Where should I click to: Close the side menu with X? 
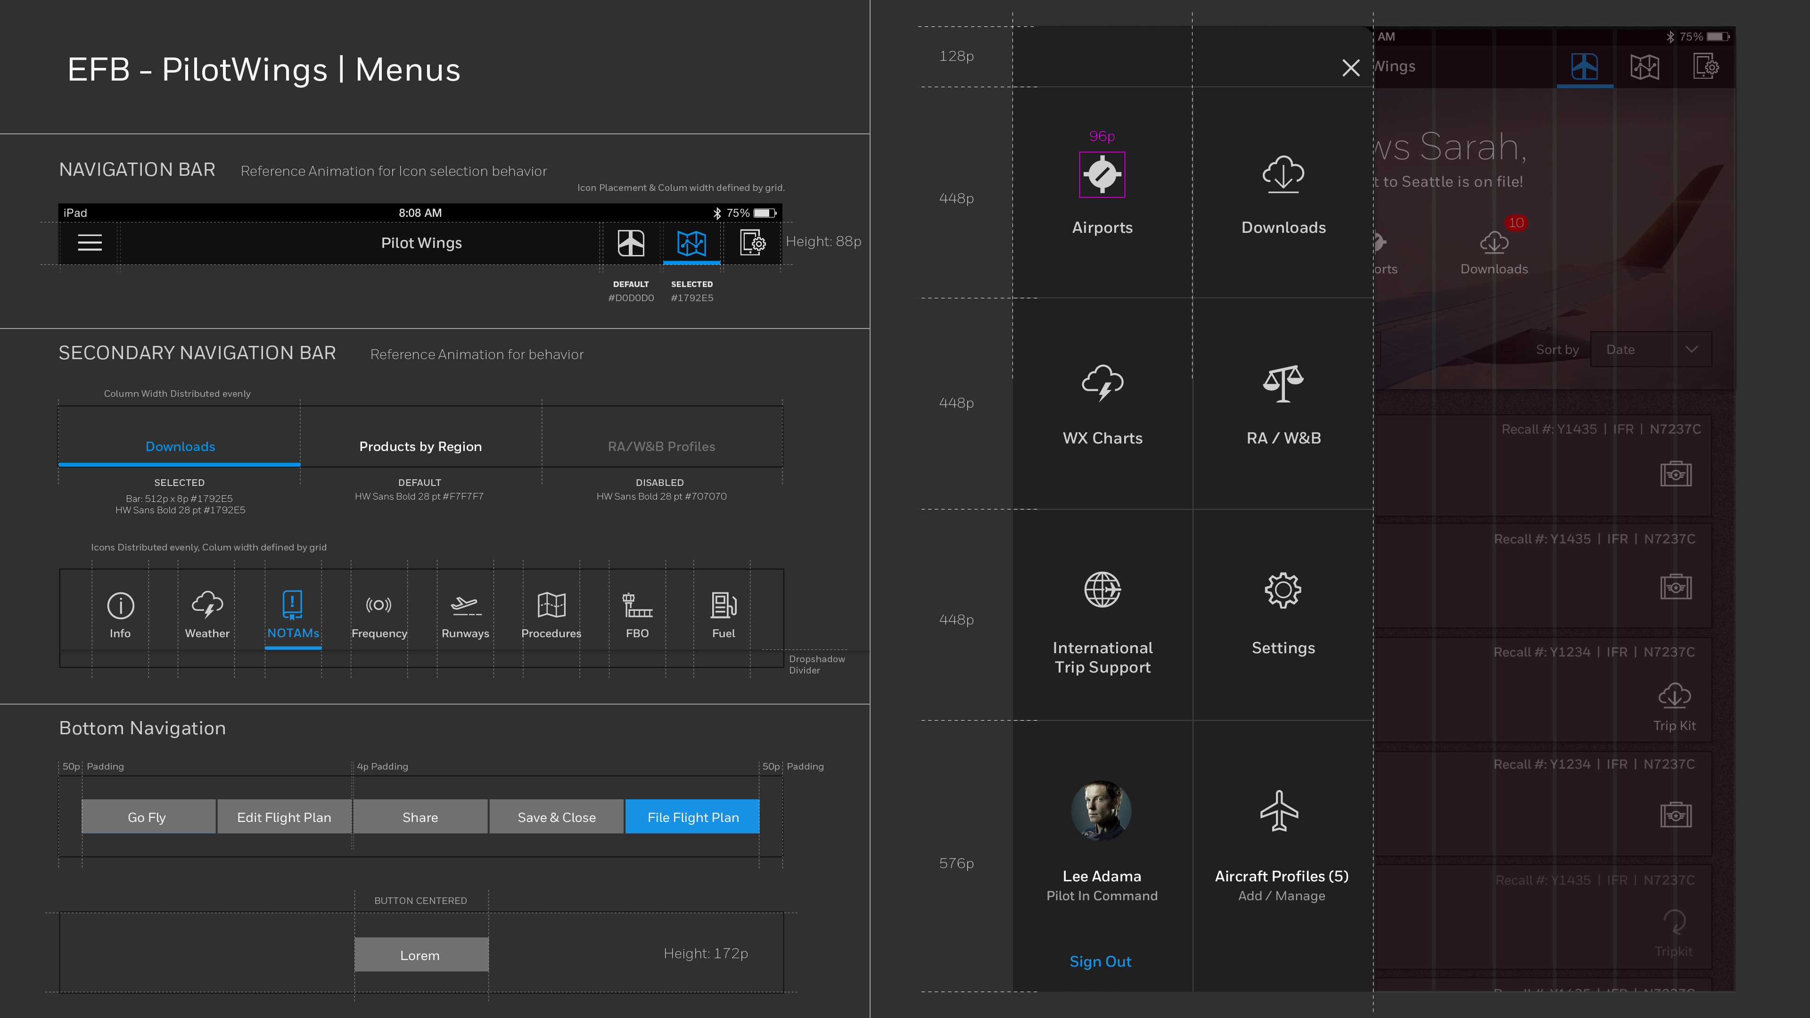point(1350,68)
